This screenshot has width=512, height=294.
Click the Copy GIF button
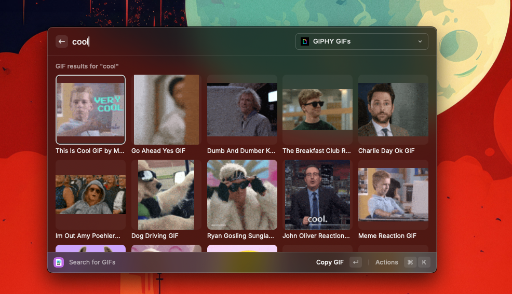[x=330, y=262]
